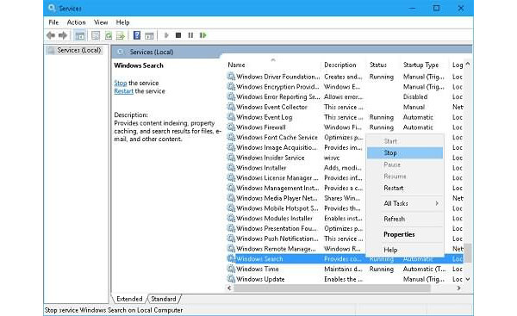
Task: Click the gear icon of Windows Insider Service
Action: [x=231, y=158]
